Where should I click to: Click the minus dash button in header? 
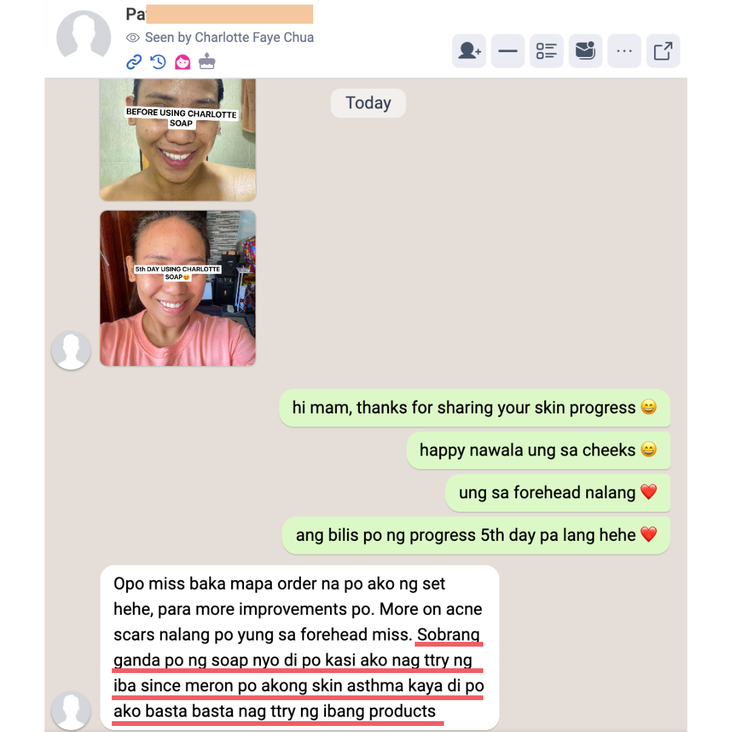coord(508,51)
